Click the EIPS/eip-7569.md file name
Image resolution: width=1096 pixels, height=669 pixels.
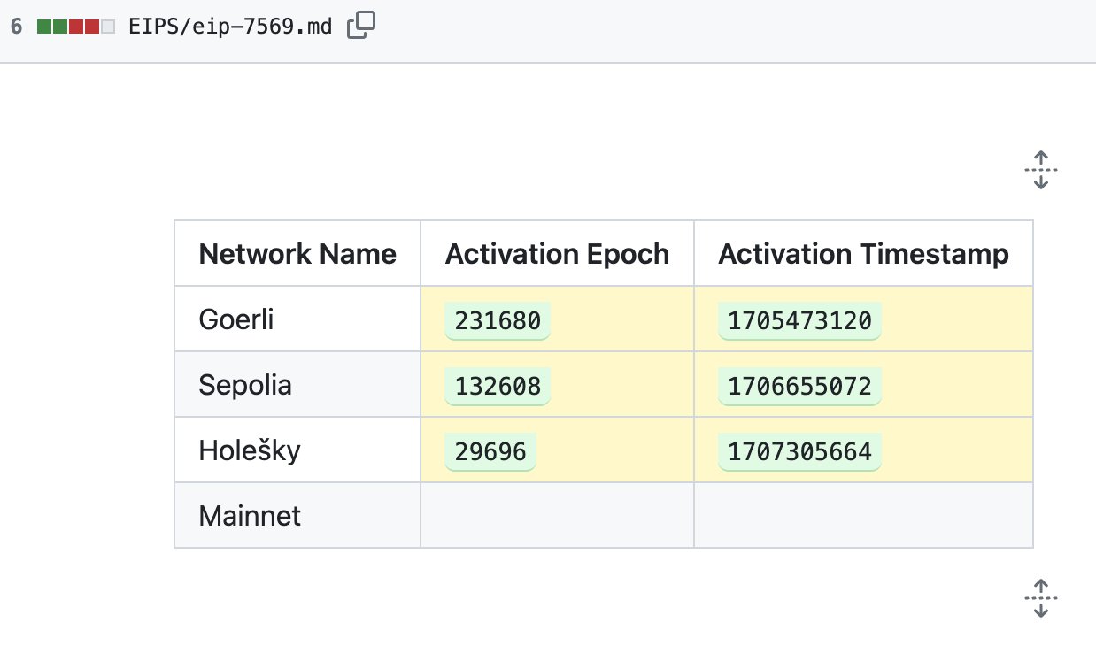pos(230,27)
